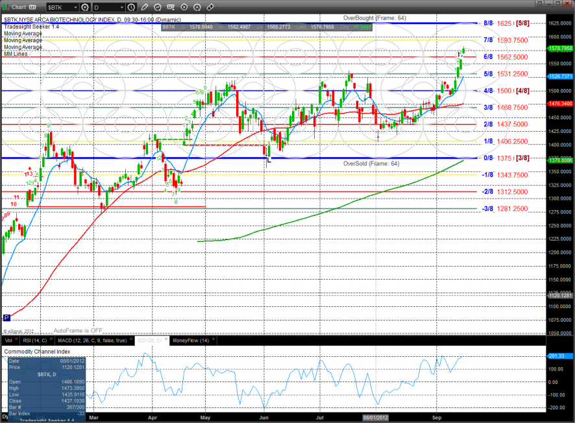Click the symbol settings gear icon

(85, 8)
